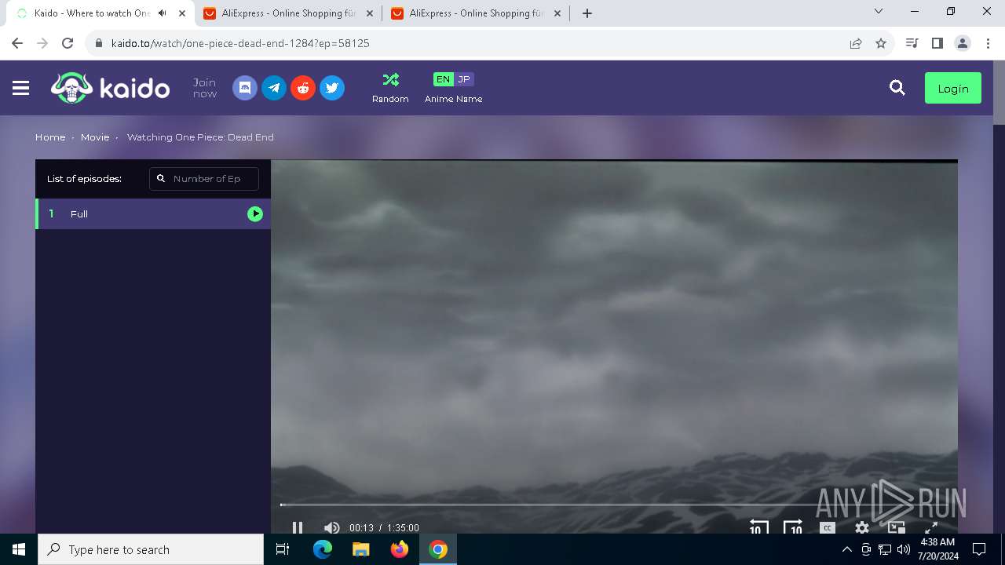Skip forward video by 10 seconds
This screenshot has height=565, width=1005.
pos(793,528)
